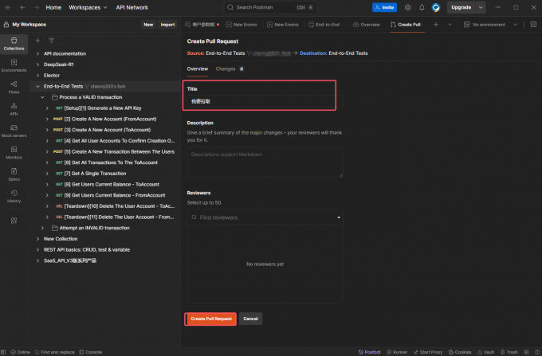The width and height of the screenshot is (542, 356).
Task: Click the Cancel button
Action: coord(250,319)
